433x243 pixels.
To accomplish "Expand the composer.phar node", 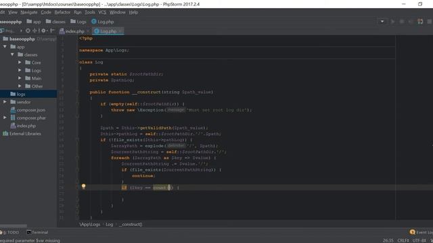I will 5,117.
